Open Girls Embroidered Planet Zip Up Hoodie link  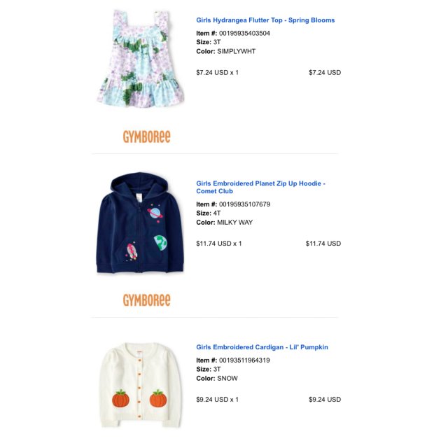point(260,187)
